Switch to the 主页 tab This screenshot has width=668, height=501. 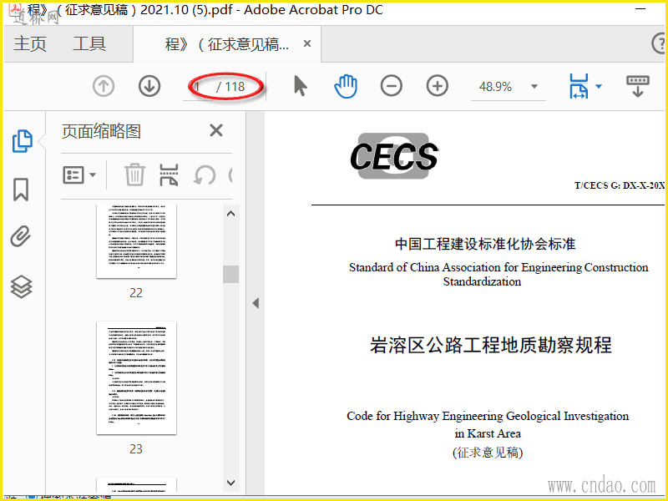point(30,44)
